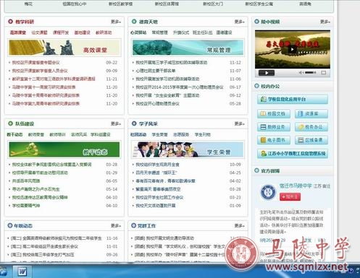360x278 pixels.
Task: Open the 校园文档 office shortcut
Action: 274,113
